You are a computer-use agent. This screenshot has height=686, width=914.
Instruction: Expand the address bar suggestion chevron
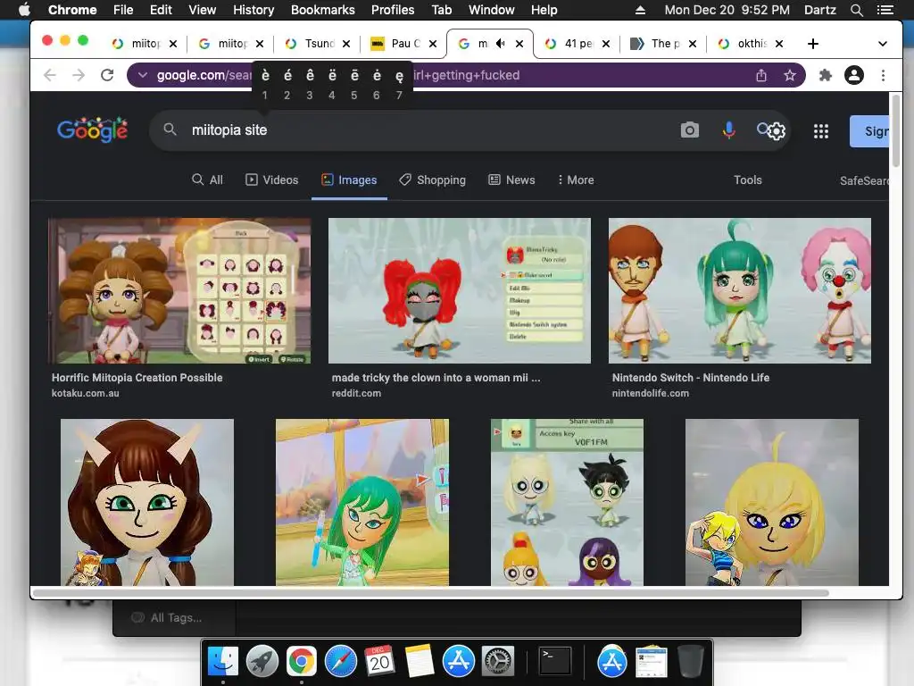(143, 75)
